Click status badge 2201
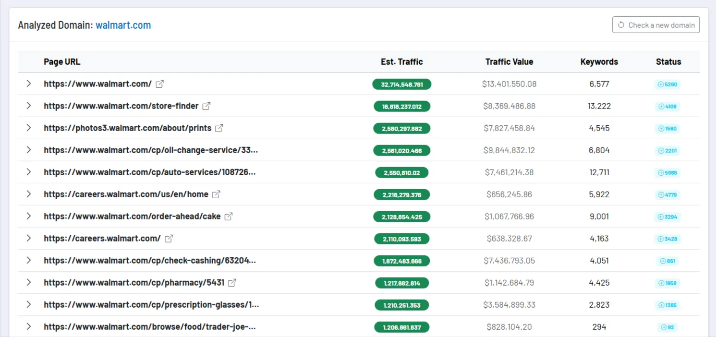This screenshot has width=716, height=337. (x=667, y=151)
